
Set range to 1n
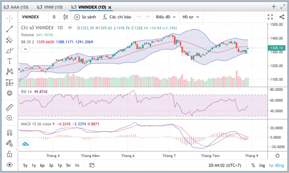coord(77,165)
